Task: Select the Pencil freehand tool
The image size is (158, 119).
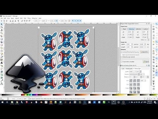Action: pos(2,54)
